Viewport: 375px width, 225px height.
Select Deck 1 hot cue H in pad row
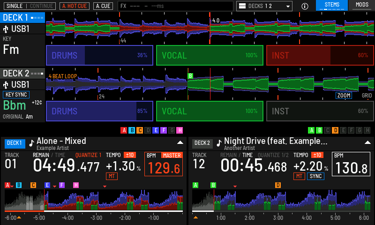point(180,130)
